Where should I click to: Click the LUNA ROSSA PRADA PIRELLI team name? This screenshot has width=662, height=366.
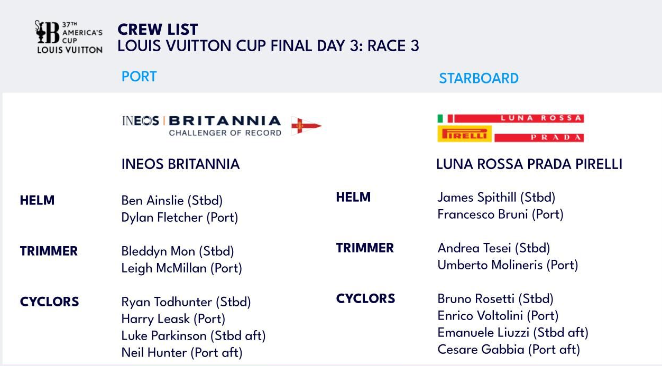point(529,164)
